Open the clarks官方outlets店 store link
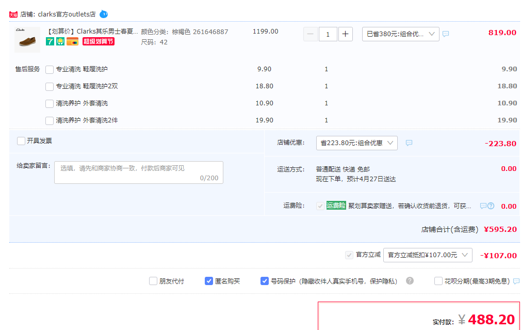The image size is (521, 330). coord(67,14)
